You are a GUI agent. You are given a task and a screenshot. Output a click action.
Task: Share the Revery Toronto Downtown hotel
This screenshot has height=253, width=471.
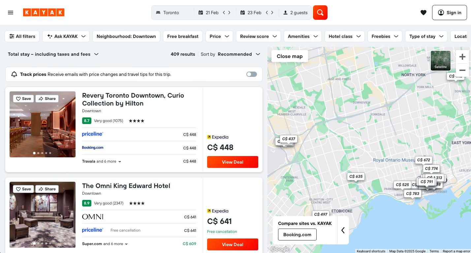coord(47,98)
